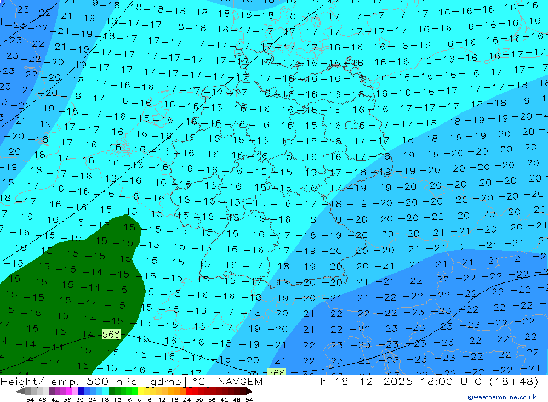This screenshot has width=548, height=402.
Task: Click the cyan swatch near -18 on the scale
Action: tap(105, 391)
